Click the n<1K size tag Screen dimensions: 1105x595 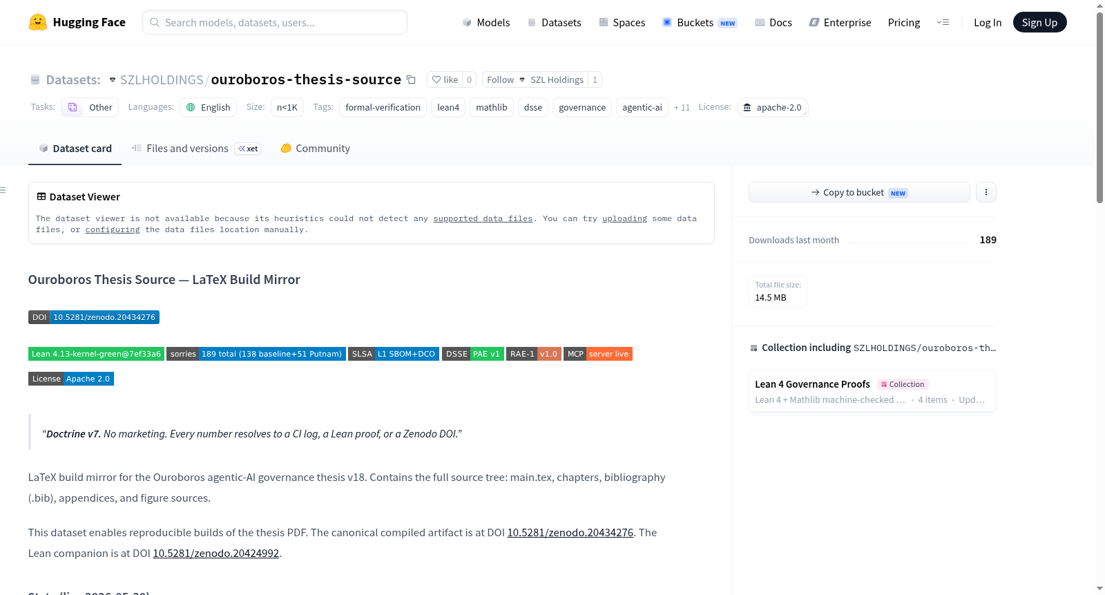point(287,107)
